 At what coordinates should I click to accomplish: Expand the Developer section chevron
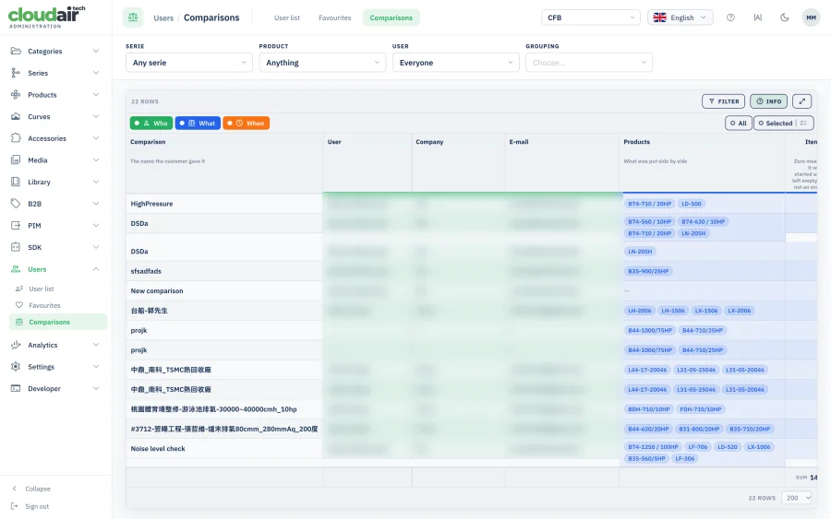(x=96, y=388)
